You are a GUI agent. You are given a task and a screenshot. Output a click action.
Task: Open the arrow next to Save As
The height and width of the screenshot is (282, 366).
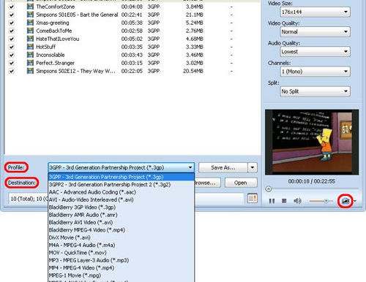point(253,167)
